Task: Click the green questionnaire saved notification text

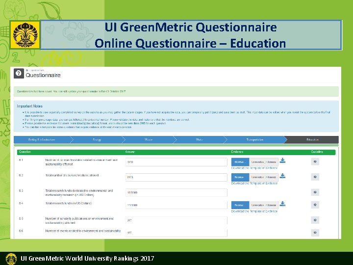Action: 71,91
